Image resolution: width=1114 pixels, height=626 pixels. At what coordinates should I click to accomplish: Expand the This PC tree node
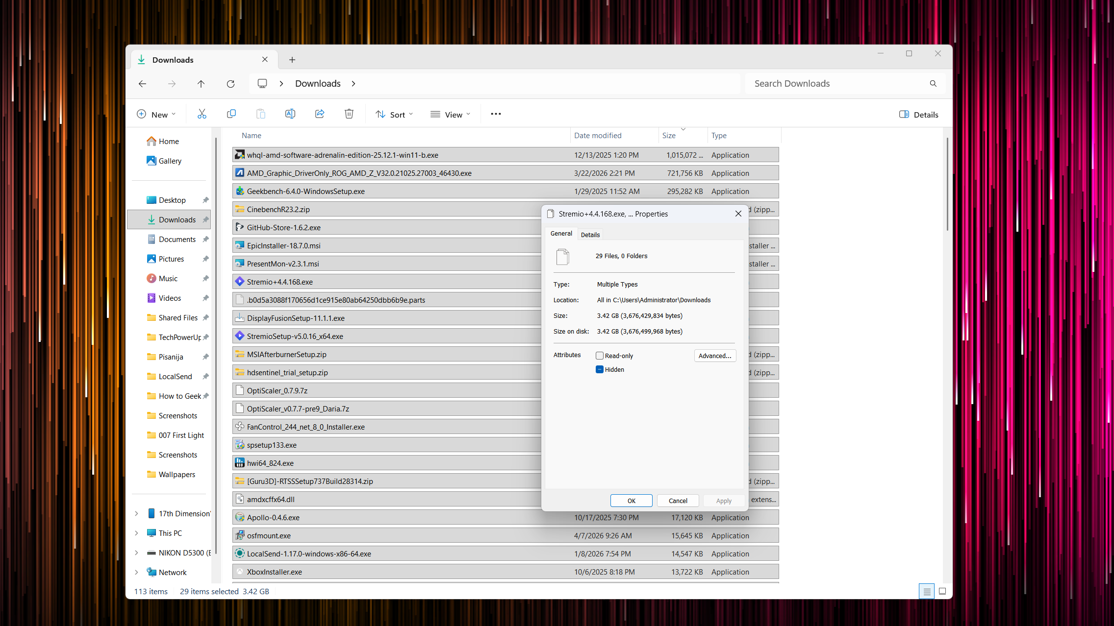tap(136, 533)
